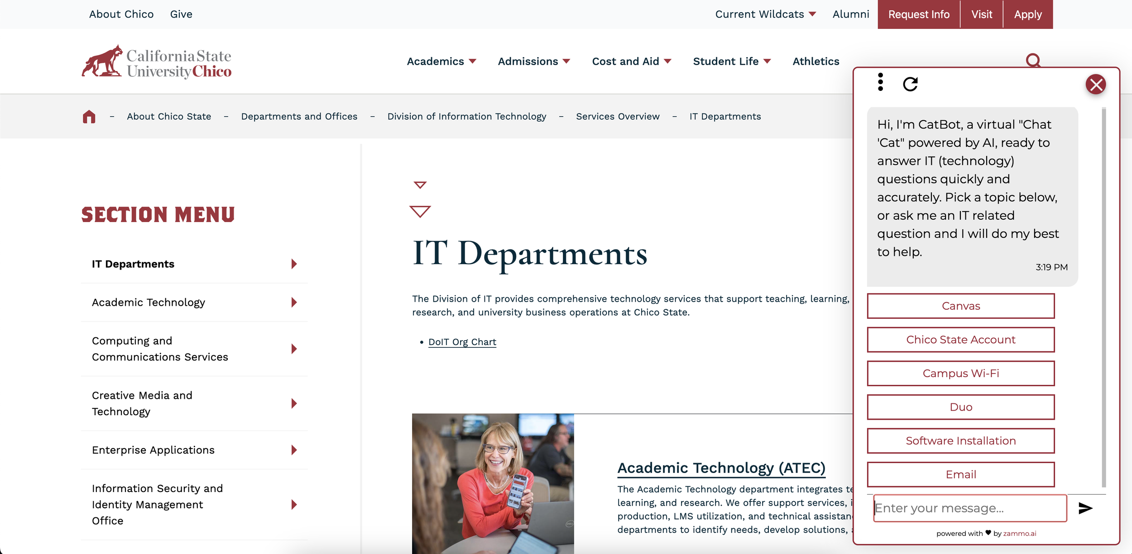Pick the Campus Wi-Fi chat topic
The image size is (1132, 554).
tap(960, 374)
